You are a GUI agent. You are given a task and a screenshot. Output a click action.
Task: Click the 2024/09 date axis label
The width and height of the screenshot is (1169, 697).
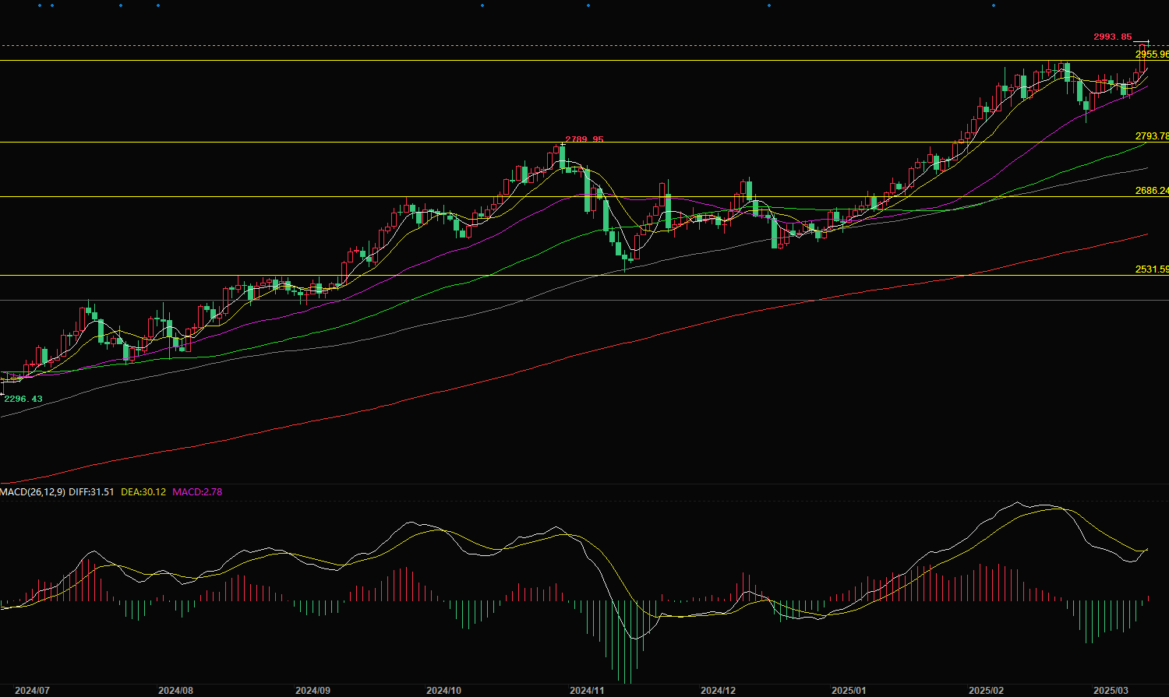[313, 691]
